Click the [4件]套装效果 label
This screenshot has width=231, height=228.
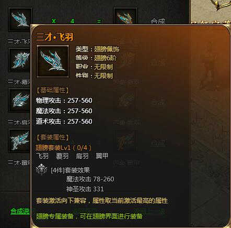point(71,170)
